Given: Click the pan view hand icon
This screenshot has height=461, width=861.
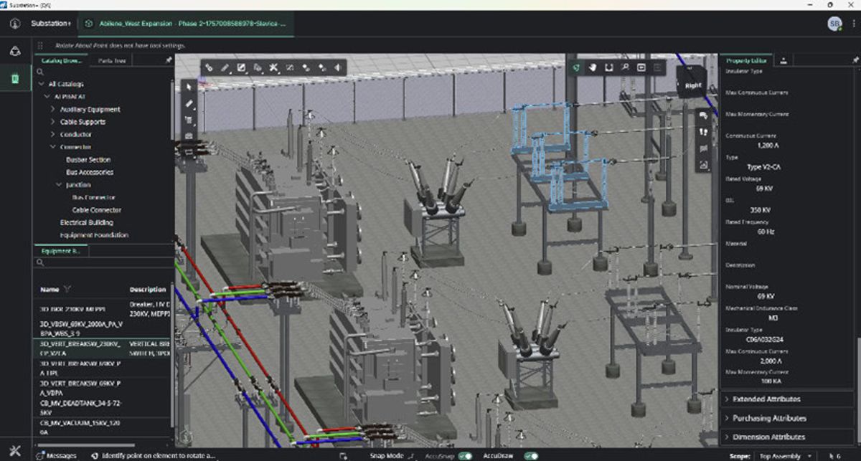Looking at the screenshot, I should [593, 67].
